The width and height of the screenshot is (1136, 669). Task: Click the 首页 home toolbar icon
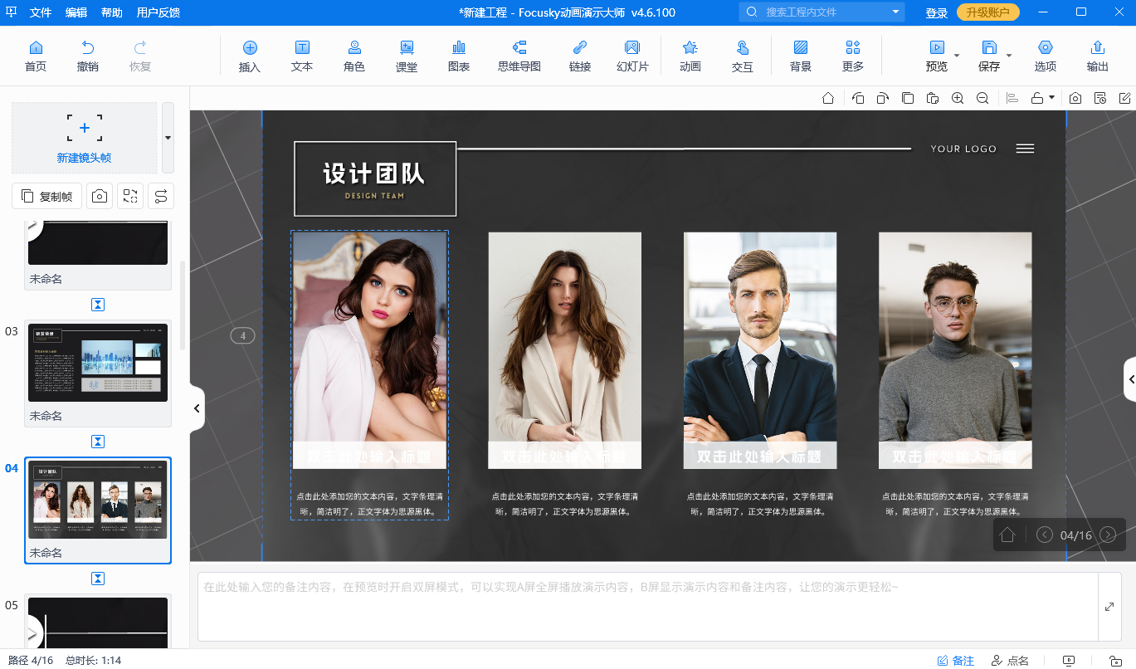pos(36,56)
